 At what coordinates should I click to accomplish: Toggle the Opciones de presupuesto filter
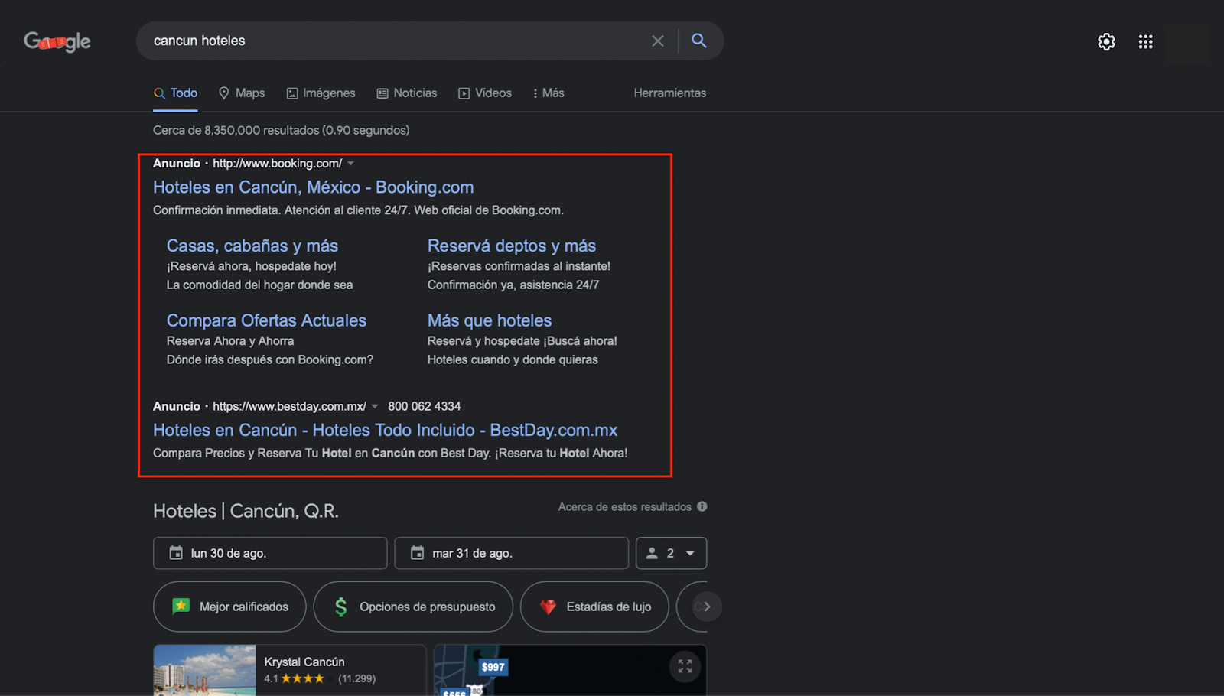(x=413, y=607)
